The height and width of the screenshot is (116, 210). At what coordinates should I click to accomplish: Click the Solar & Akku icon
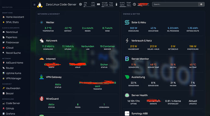127,22
